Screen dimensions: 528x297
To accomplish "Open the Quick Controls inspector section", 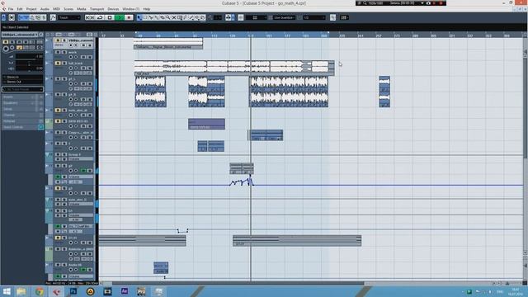I will coord(22,127).
